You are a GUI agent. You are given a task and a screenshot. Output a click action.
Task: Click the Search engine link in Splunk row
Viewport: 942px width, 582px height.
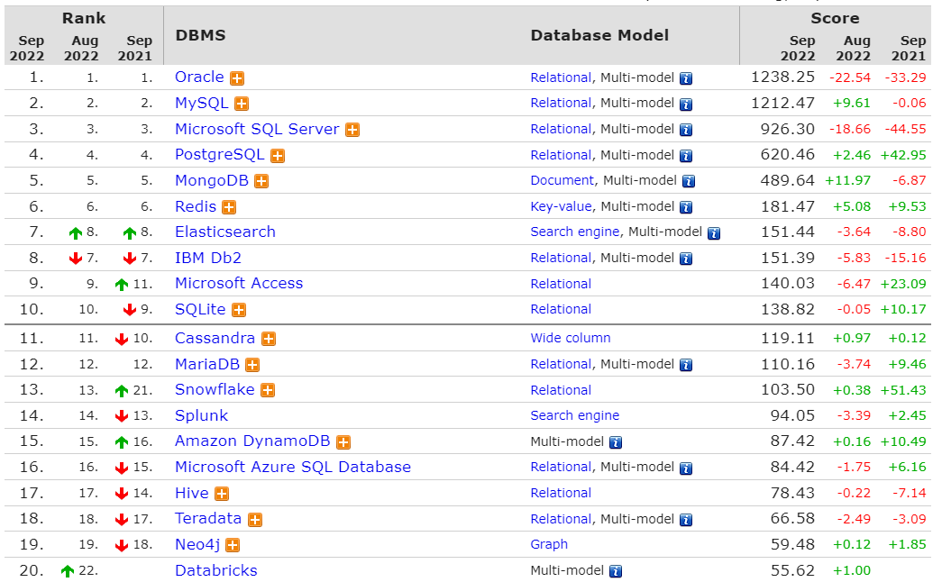pos(574,415)
